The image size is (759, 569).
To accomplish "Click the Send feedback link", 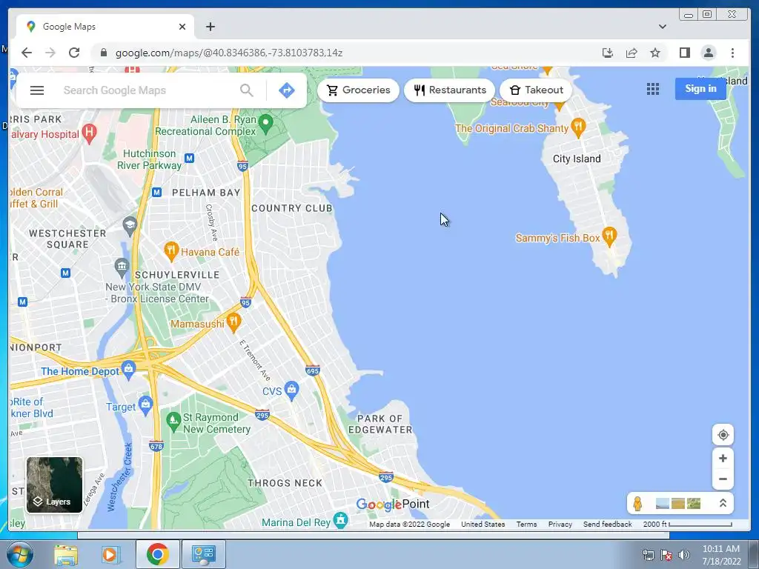I will pyautogui.click(x=608, y=524).
